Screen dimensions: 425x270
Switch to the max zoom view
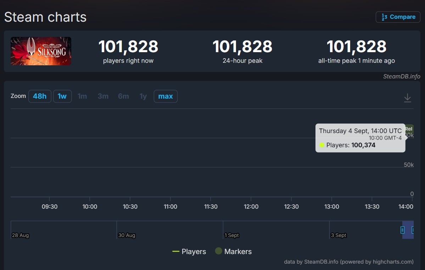166,96
